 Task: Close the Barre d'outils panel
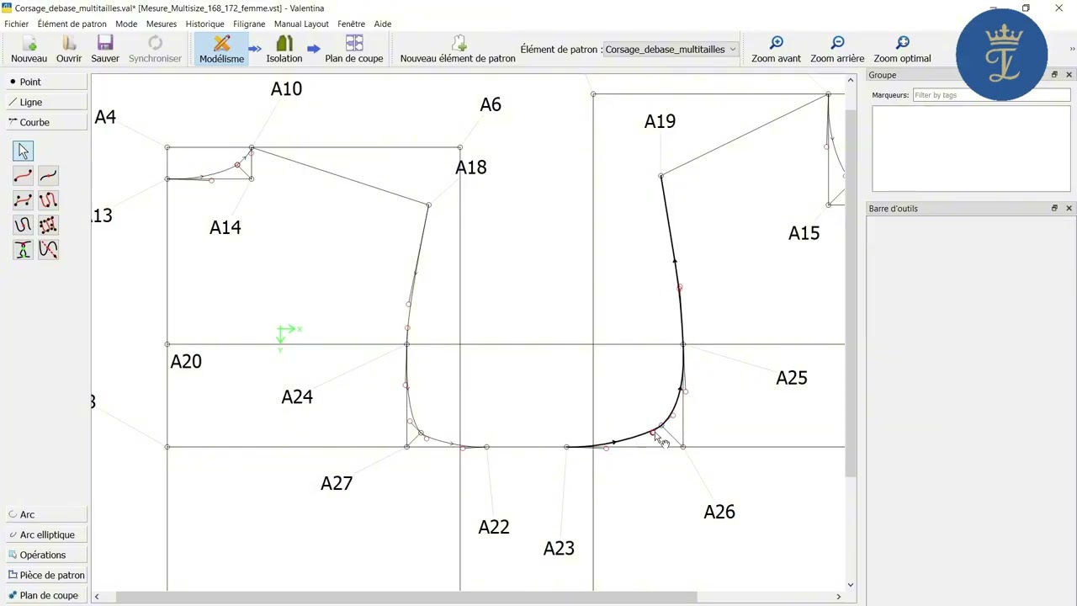pyautogui.click(x=1069, y=208)
